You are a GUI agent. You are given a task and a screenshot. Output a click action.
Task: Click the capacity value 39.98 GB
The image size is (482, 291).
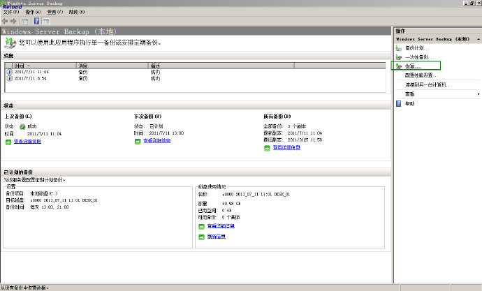click(x=231, y=204)
